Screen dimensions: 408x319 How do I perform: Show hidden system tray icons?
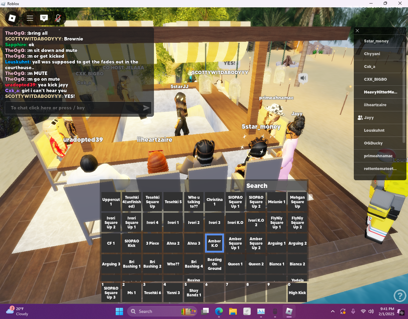pos(333,311)
